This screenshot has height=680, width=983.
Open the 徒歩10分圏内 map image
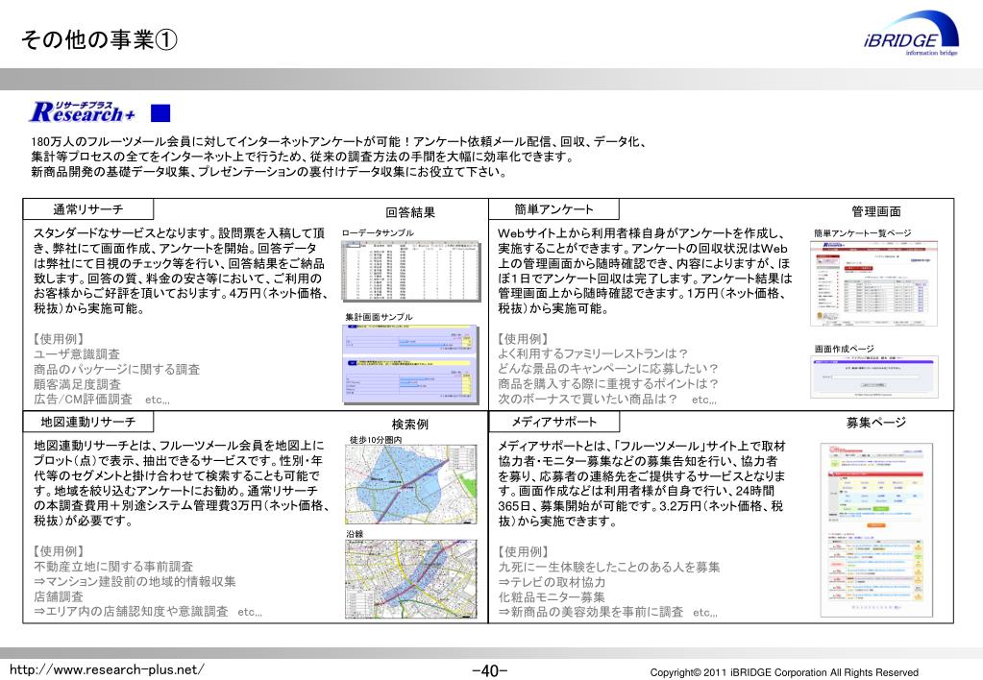point(410,484)
